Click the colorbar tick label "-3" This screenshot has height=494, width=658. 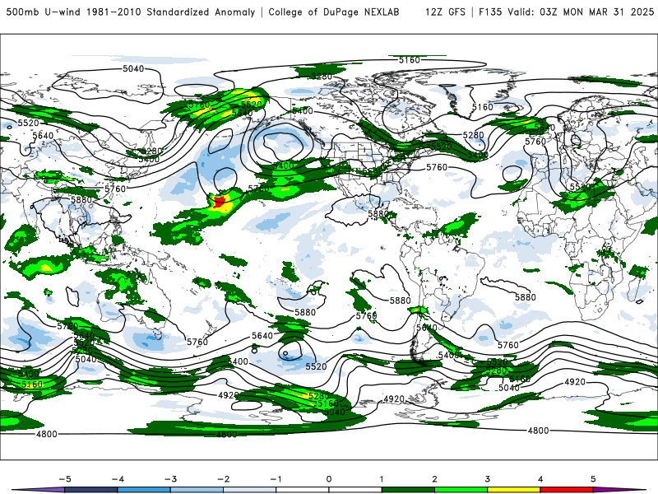pyautogui.click(x=170, y=479)
